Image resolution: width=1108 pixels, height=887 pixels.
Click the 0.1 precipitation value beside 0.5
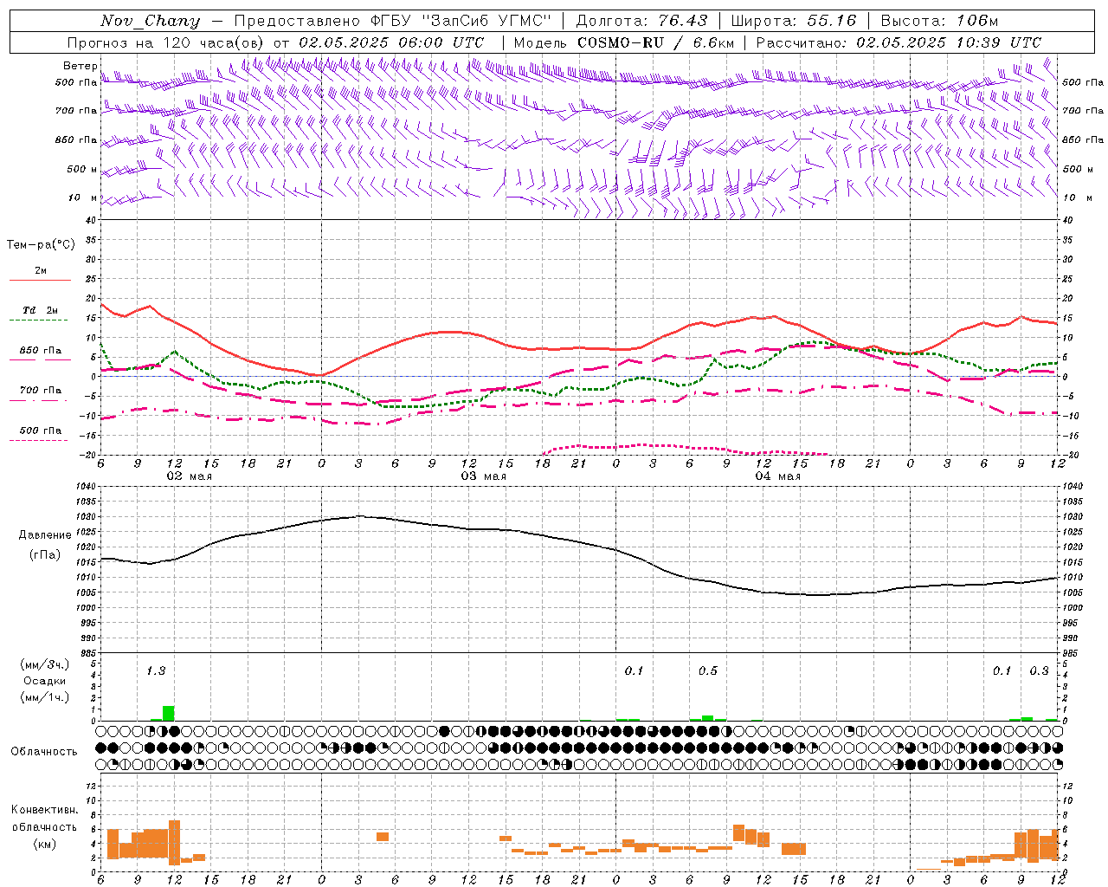(634, 670)
